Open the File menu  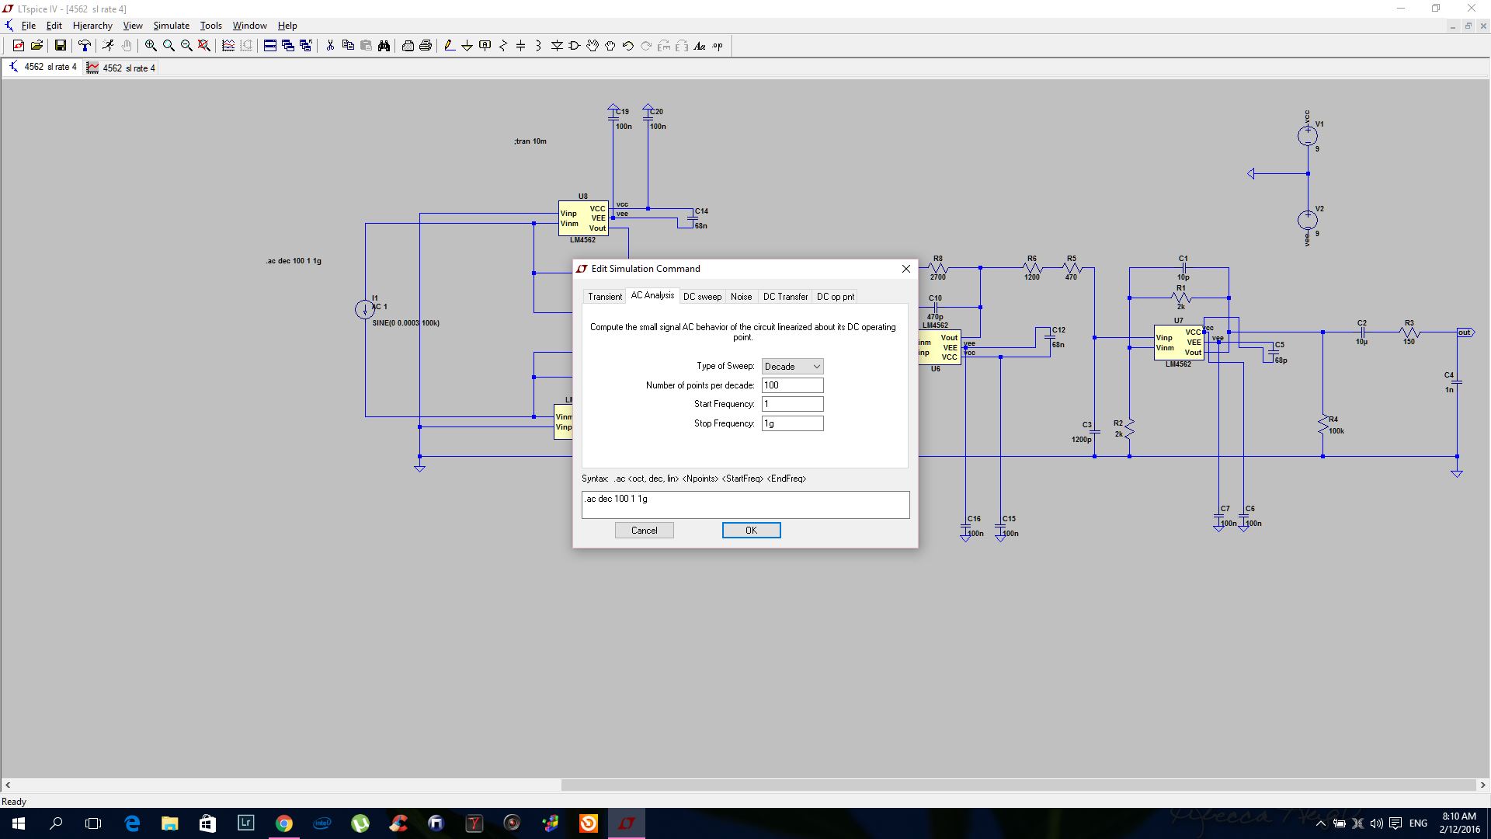coord(29,26)
